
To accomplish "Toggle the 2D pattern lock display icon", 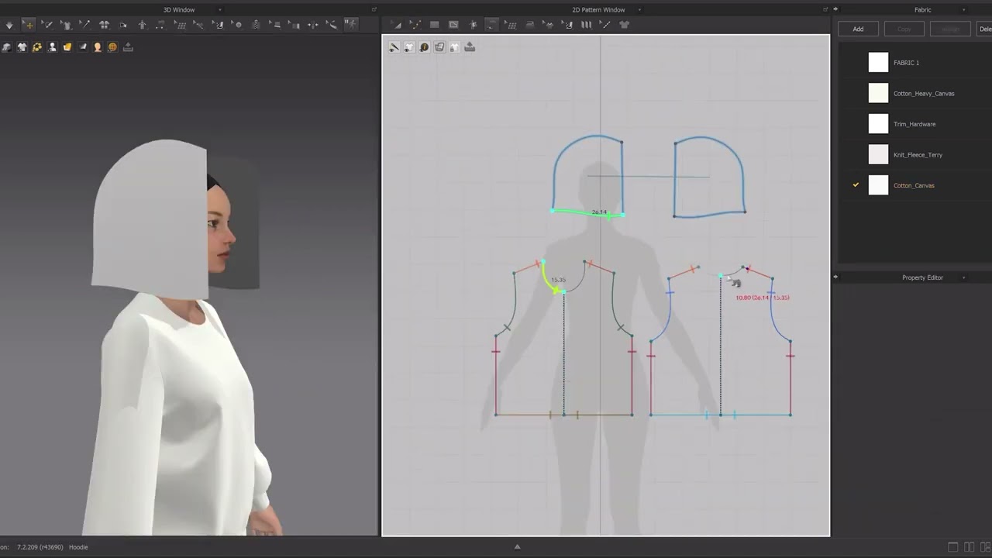I will [x=454, y=47].
